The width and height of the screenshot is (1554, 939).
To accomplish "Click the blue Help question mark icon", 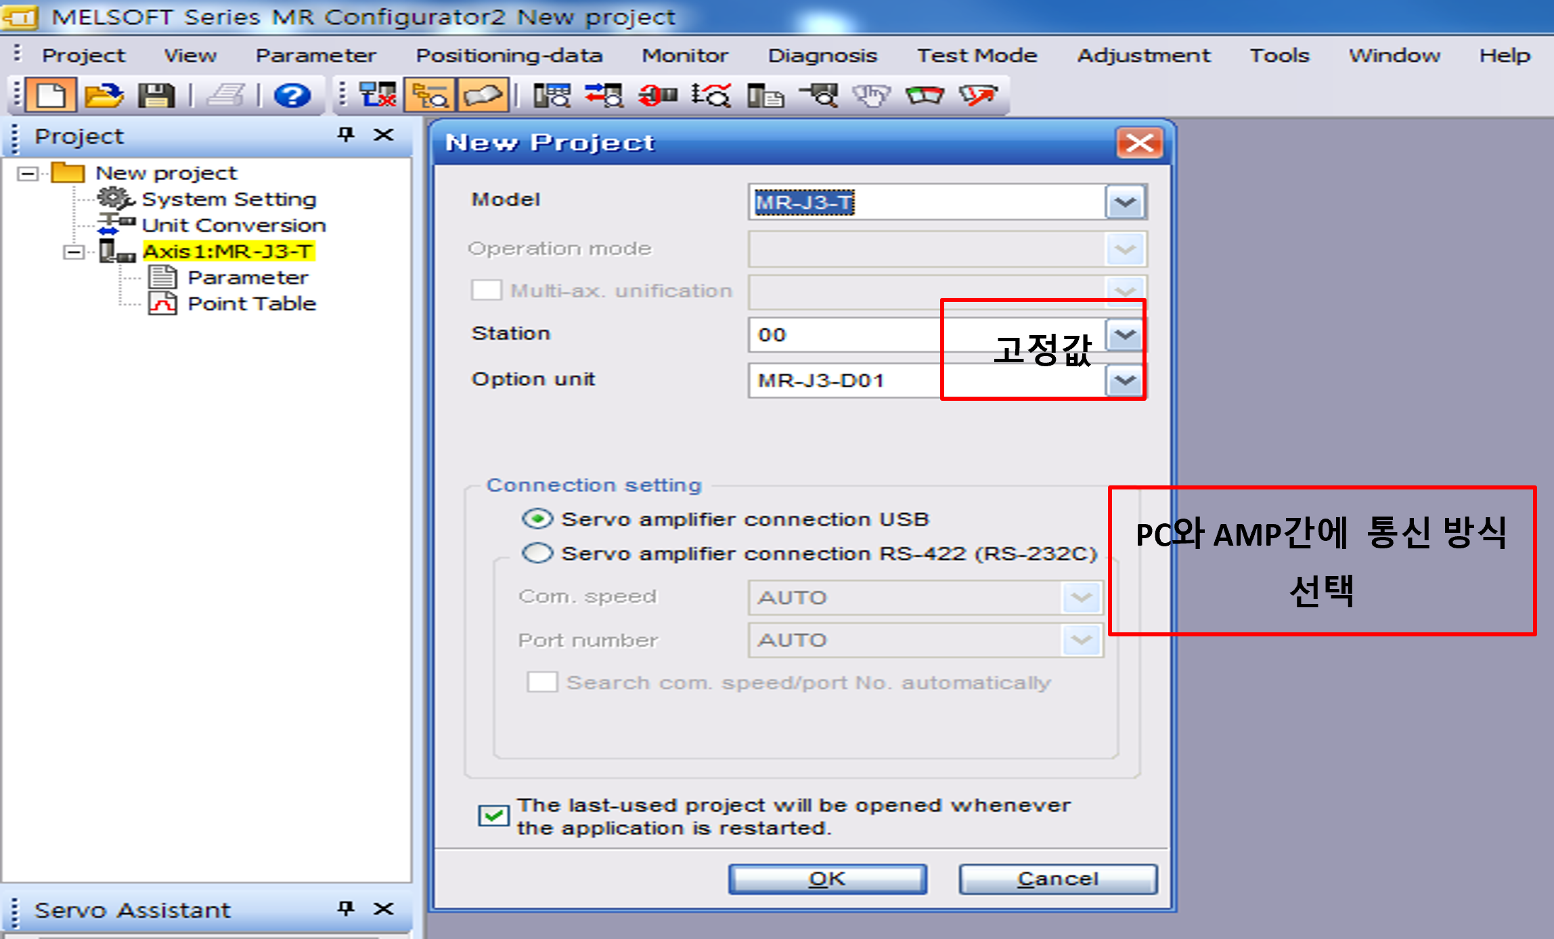I will 292,95.
